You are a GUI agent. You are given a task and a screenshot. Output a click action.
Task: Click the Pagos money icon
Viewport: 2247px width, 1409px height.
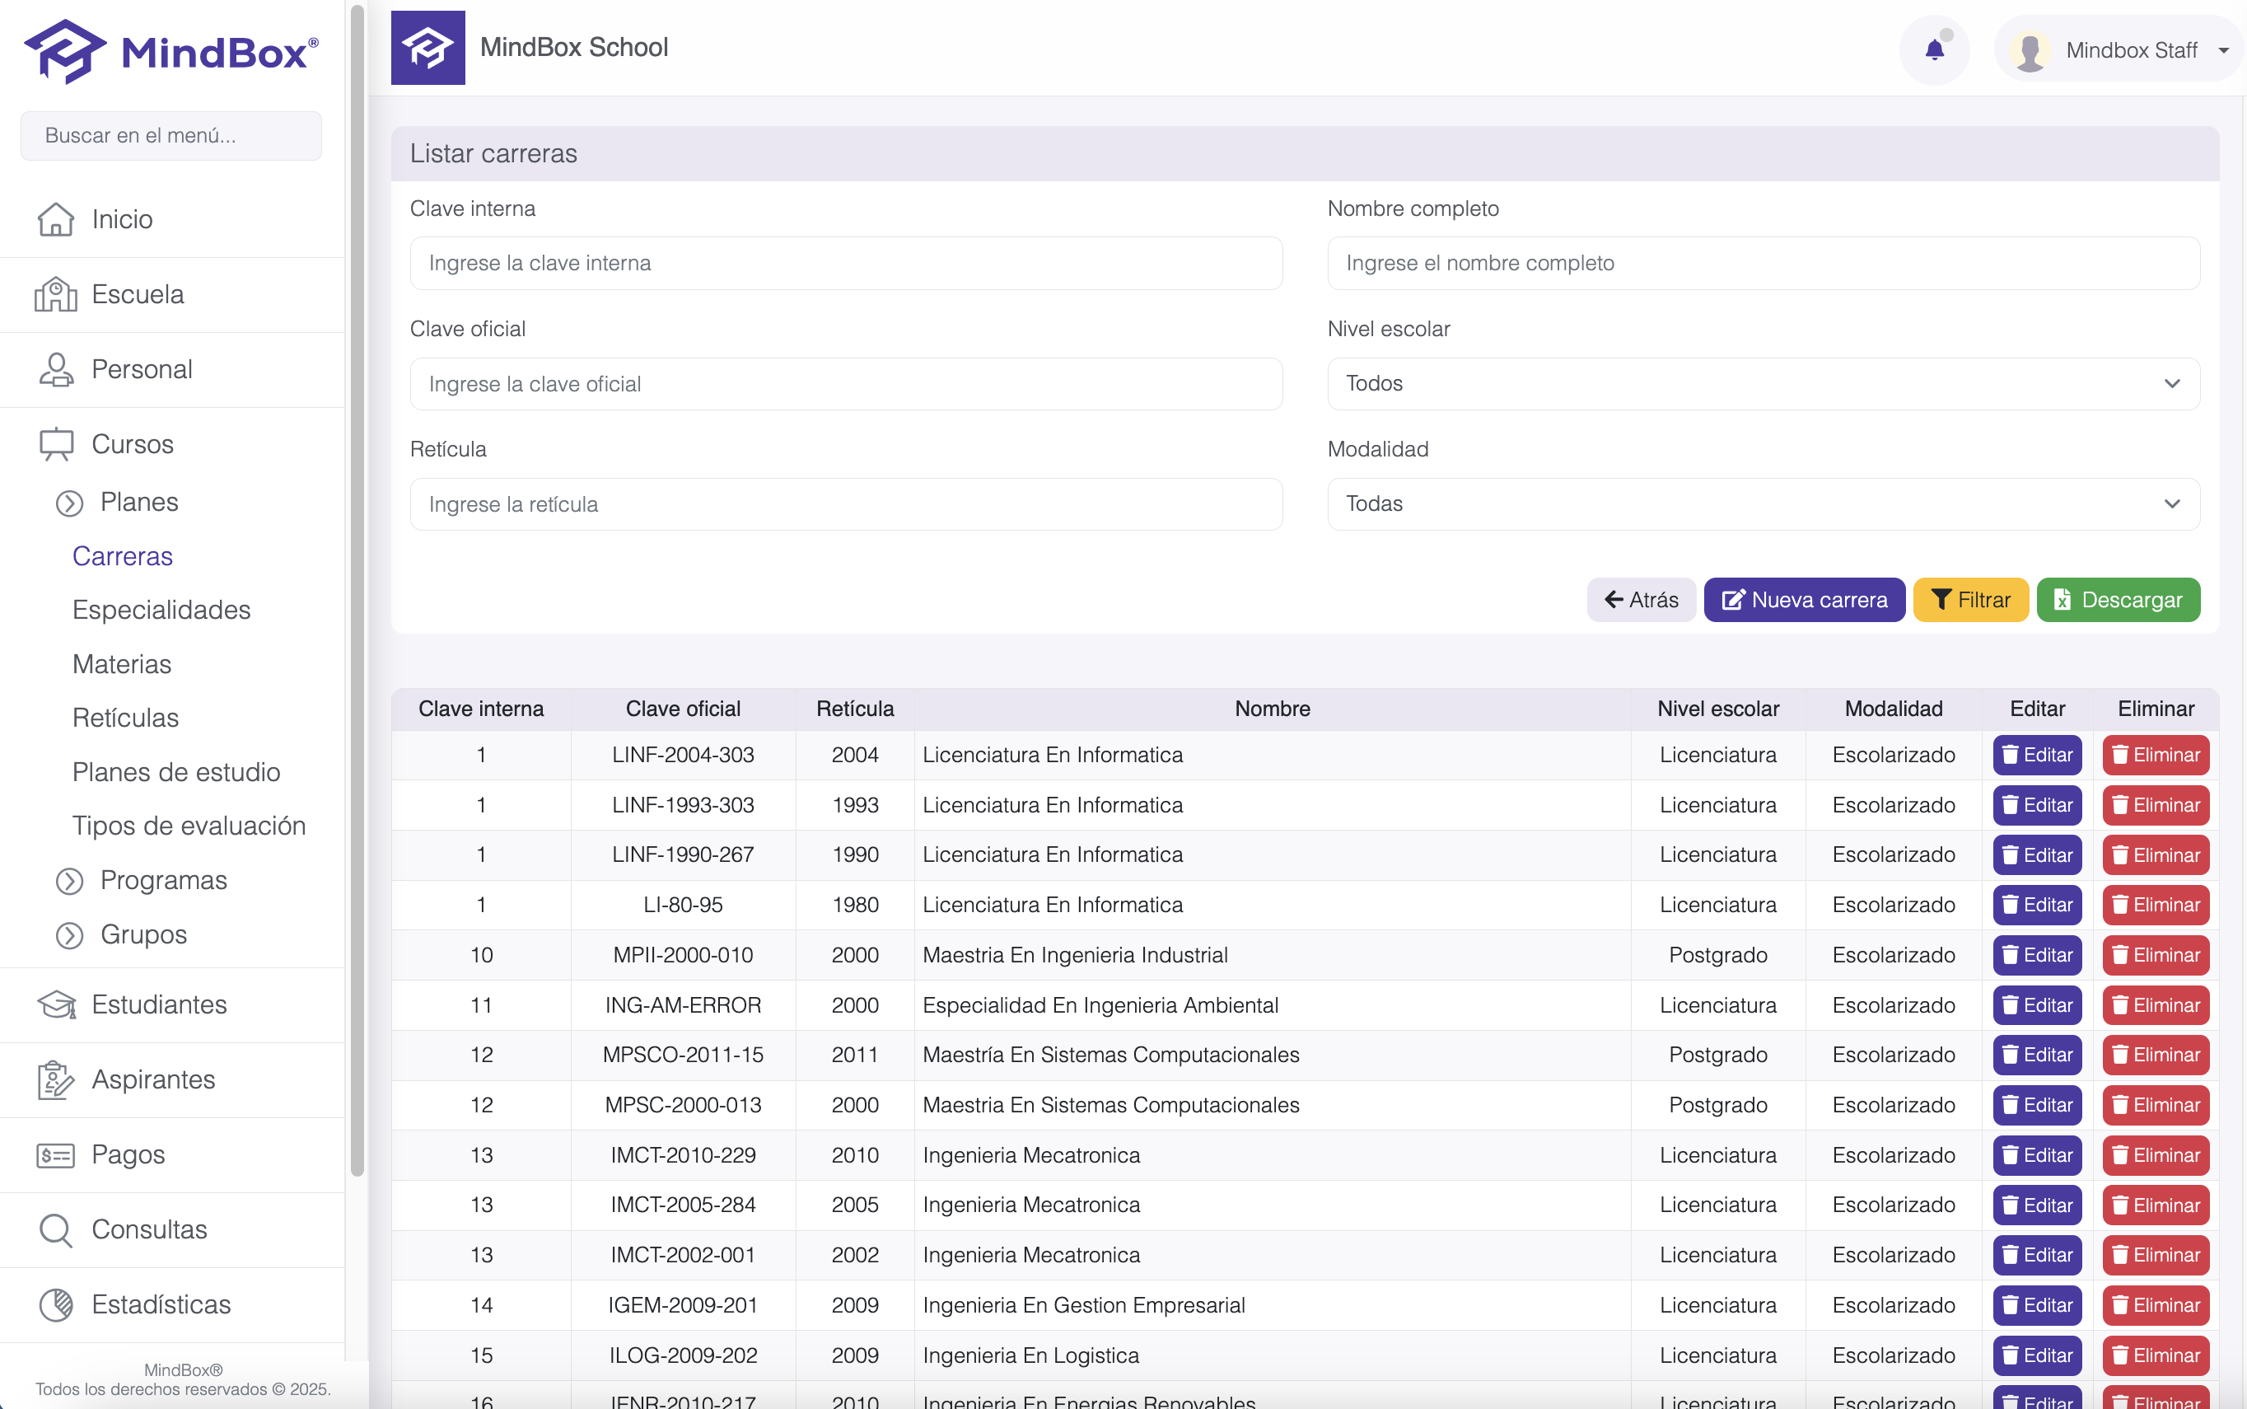click(x=55, y=1154)
